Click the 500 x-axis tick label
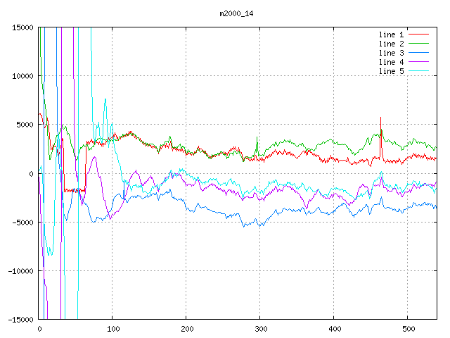The width and height of the screenshot is (450, 338). (408, 329)
